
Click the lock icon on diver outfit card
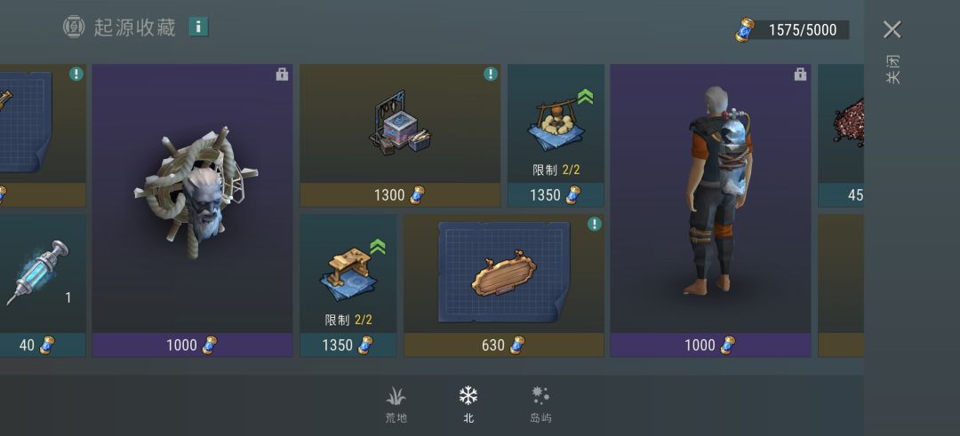click(800, 75)
